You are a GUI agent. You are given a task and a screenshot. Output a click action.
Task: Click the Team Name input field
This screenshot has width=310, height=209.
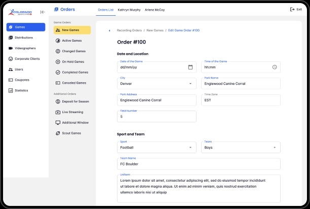point(198,164)
